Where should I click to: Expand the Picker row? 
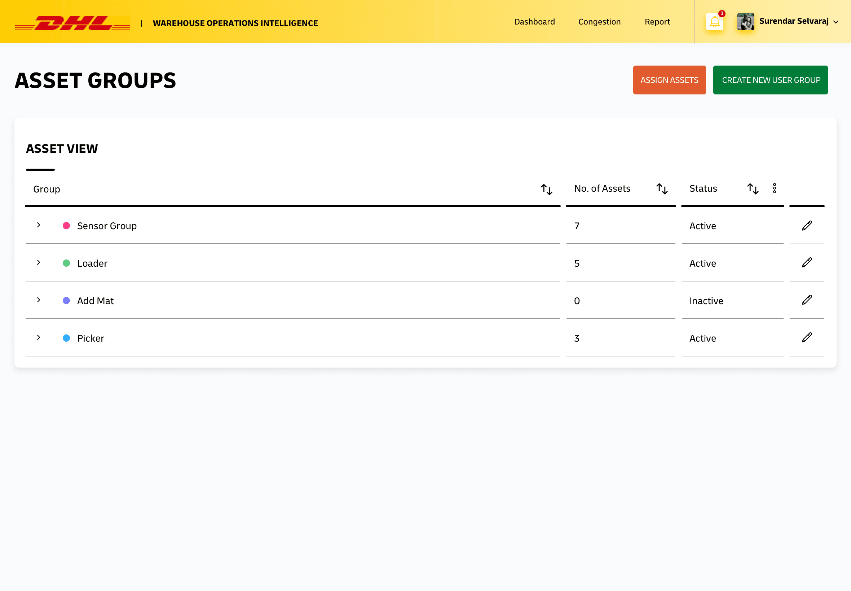(x=39, y=337)
